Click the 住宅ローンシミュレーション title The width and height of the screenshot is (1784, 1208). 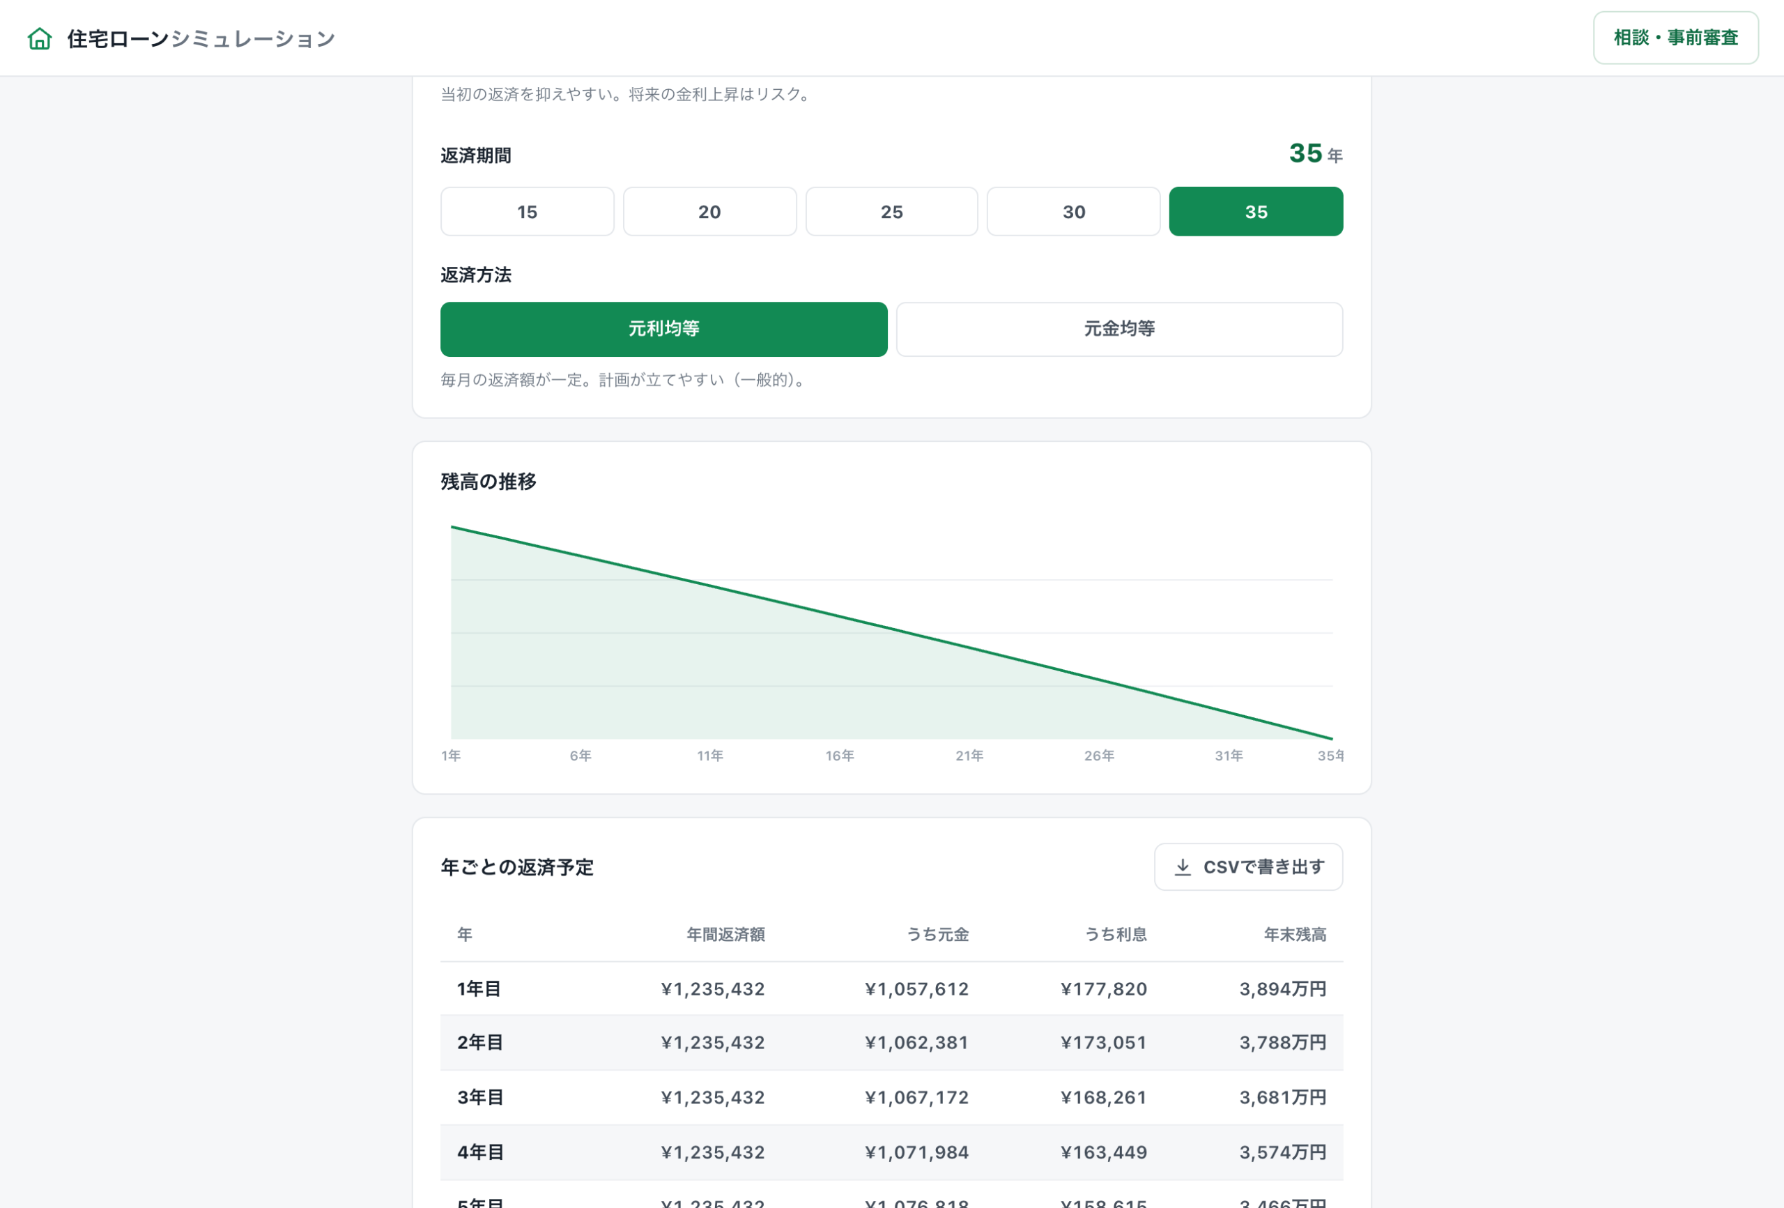click(201, 38)
